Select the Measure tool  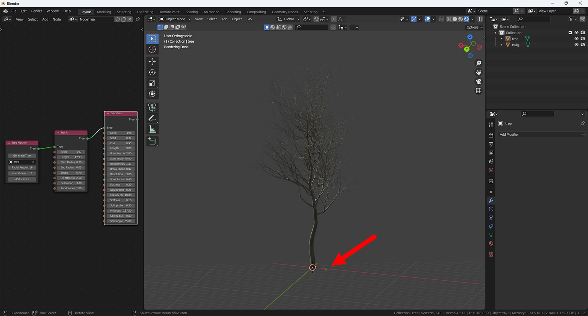152,129
